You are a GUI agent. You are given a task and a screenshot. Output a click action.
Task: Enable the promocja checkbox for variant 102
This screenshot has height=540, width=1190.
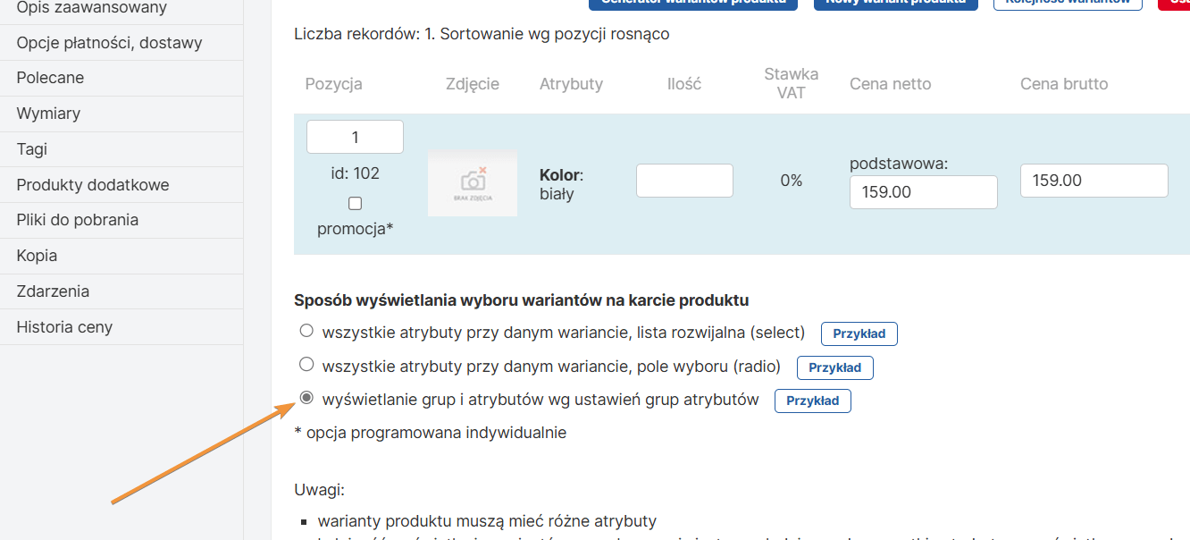tap(355, 204)
